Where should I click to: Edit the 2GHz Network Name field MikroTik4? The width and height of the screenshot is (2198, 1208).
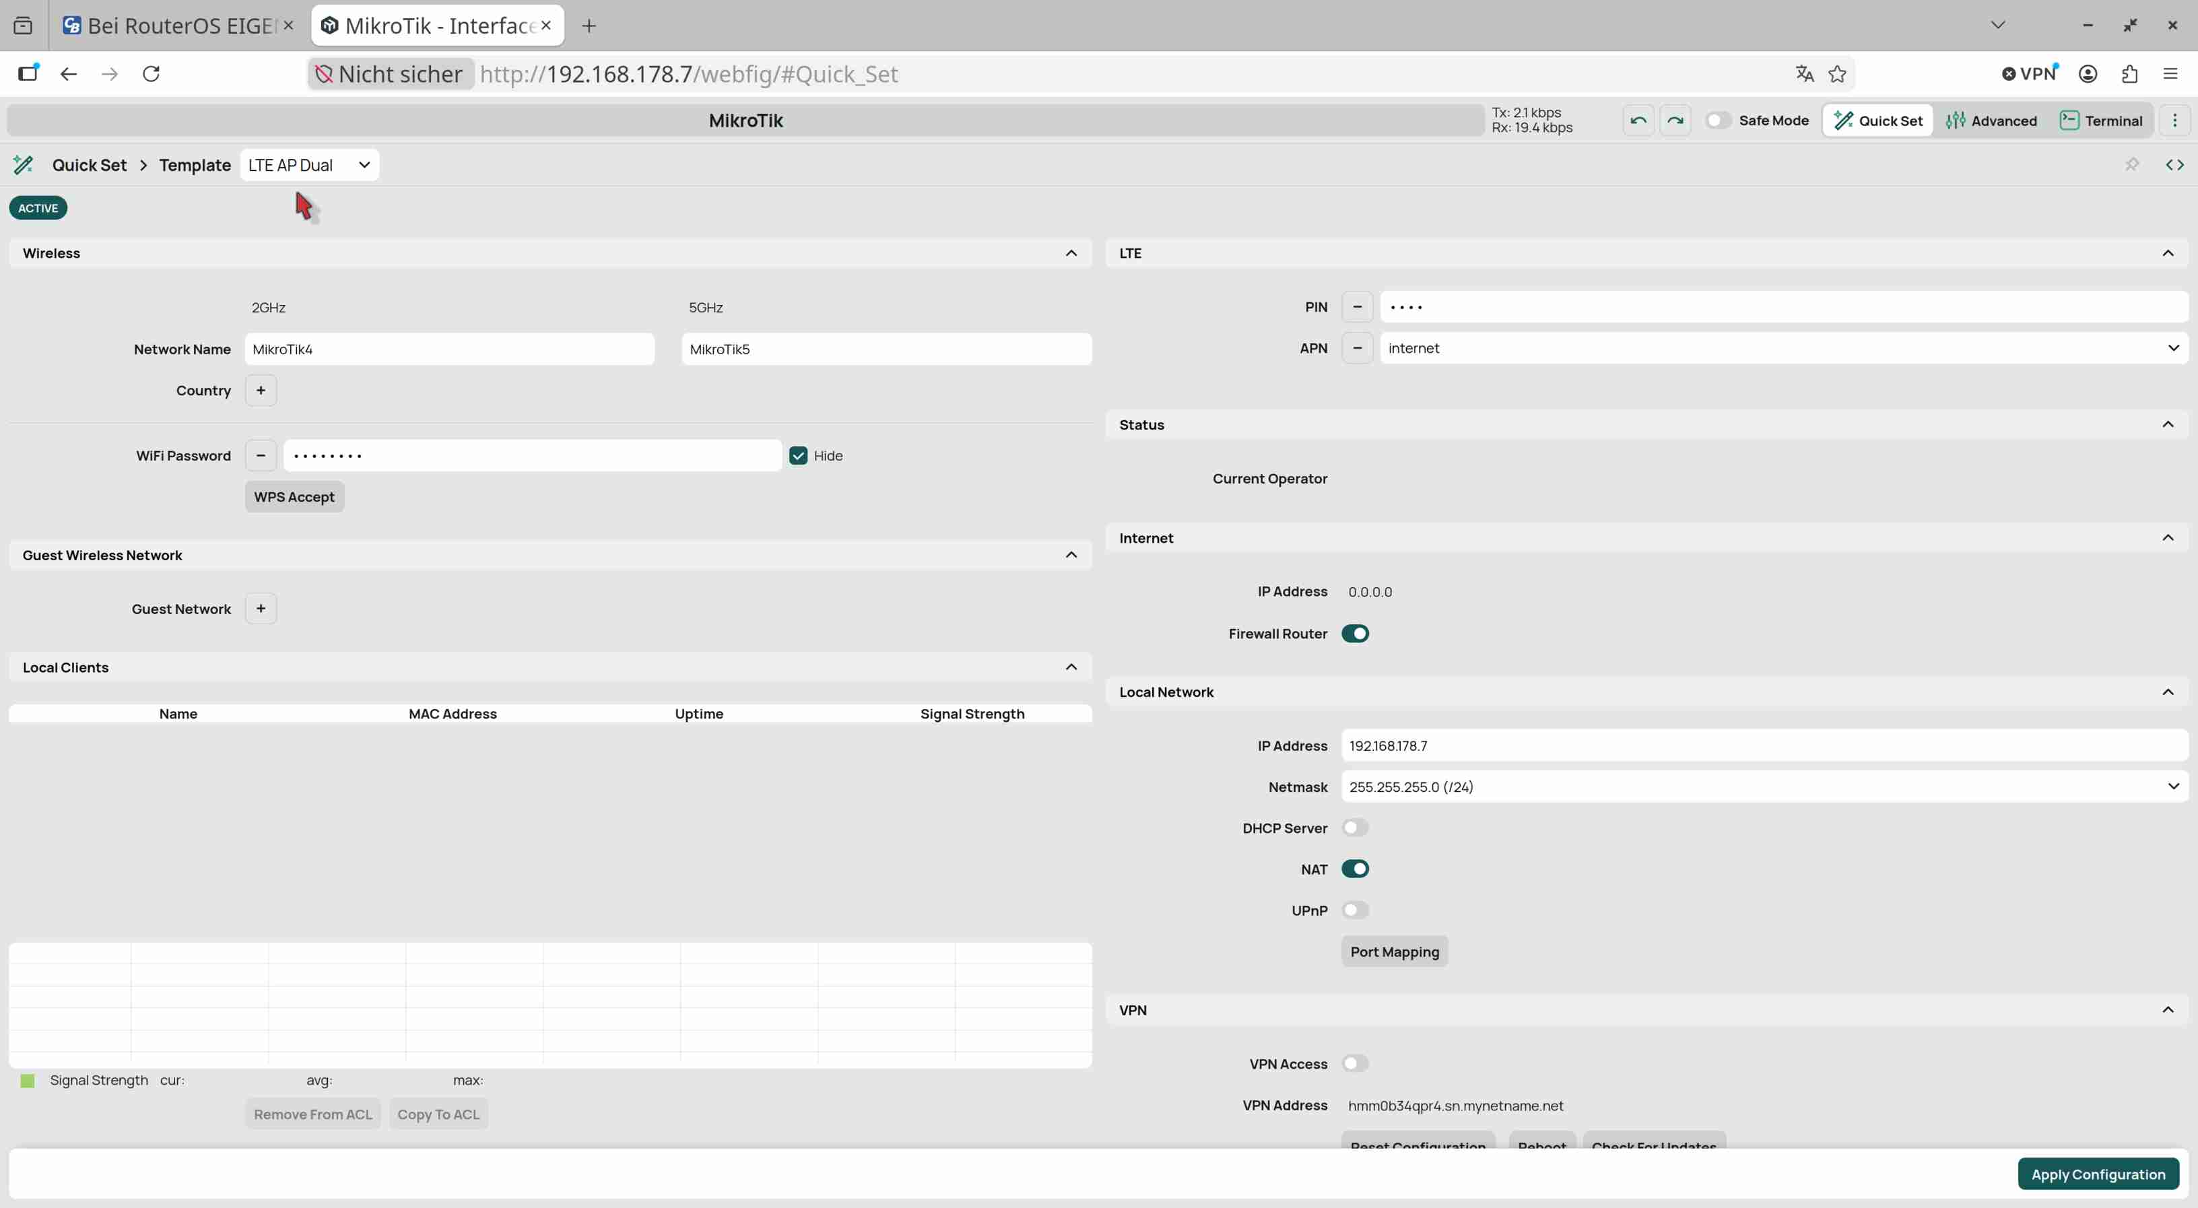click(x=450, y=349)
